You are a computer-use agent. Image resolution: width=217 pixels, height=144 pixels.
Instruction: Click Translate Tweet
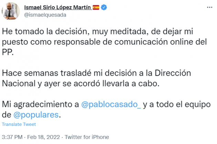point(19,124)
